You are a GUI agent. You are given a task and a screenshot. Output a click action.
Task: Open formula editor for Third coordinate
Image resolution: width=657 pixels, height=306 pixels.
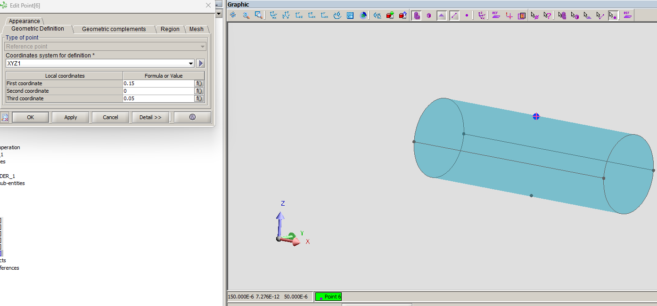199,98
